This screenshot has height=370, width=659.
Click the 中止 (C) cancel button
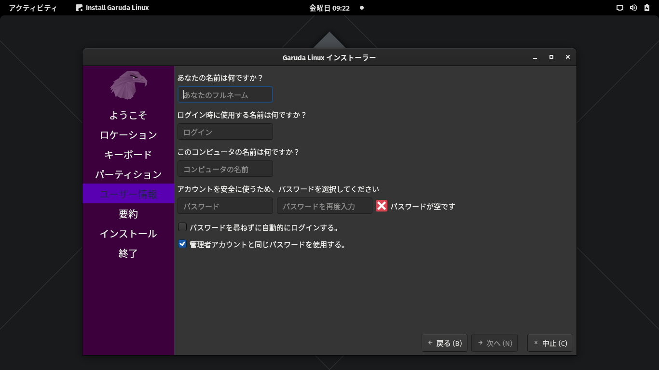tap(550, 343)
